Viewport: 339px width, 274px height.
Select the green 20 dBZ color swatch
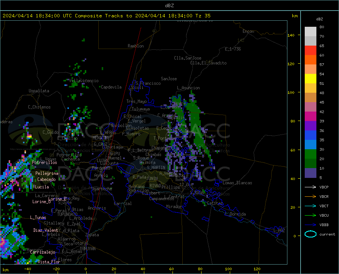coord(310,154)
